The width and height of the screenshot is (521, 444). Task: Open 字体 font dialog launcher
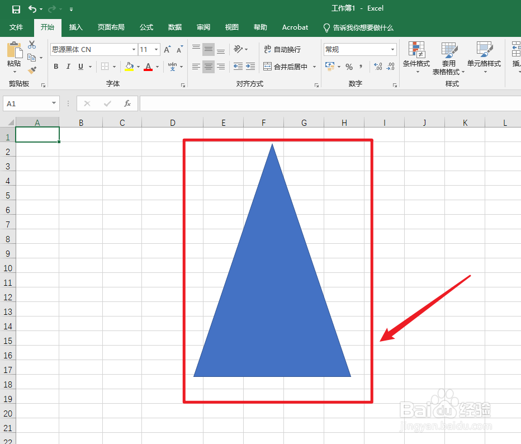click(x=183, y=86)
